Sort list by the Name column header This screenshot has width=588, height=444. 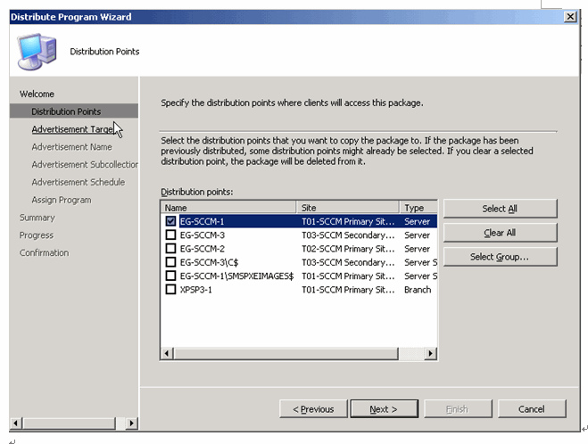click(x=228, y=208)
